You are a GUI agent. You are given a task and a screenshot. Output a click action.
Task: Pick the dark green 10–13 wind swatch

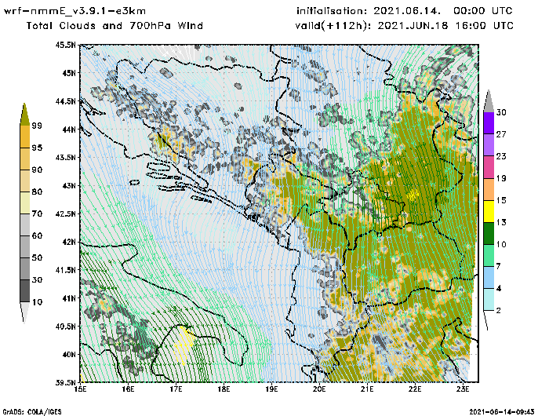489,233
